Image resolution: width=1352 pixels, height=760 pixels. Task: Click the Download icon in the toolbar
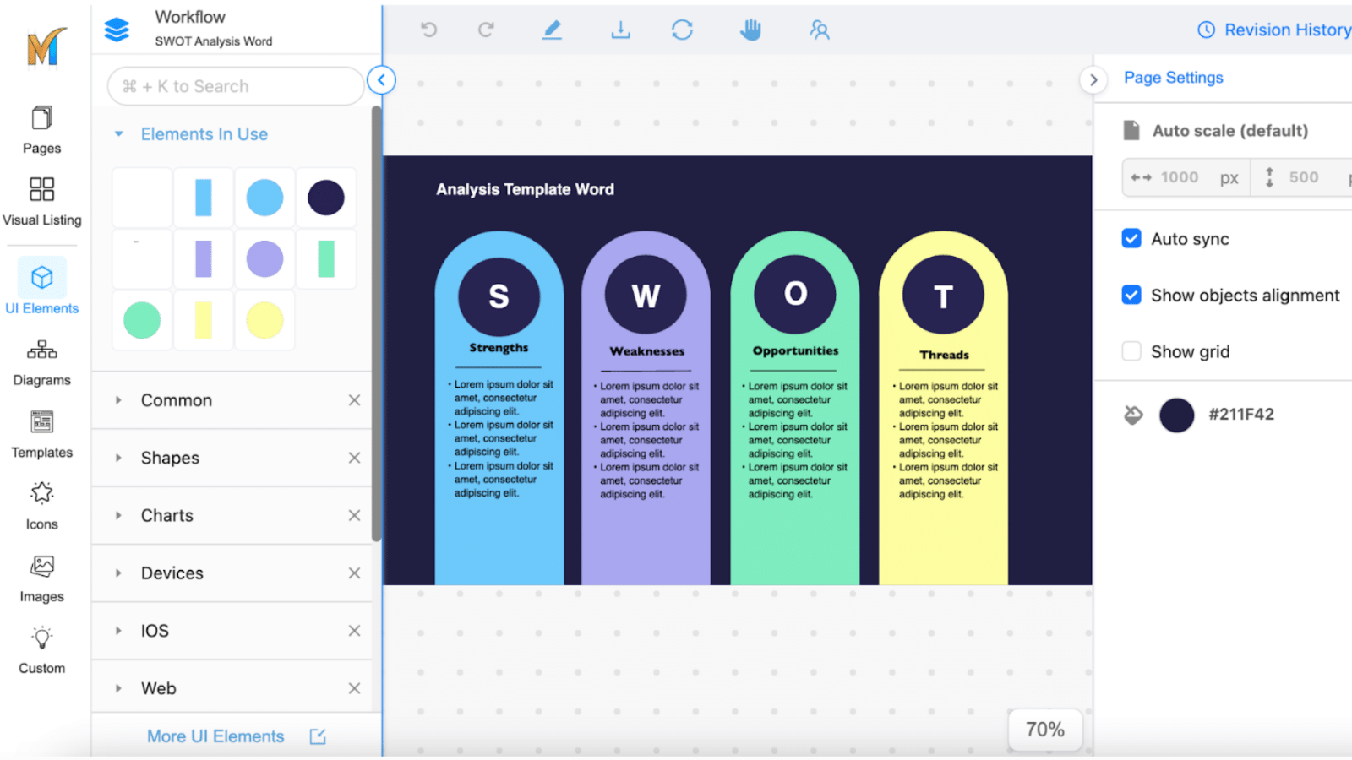(x=620, y=30)
